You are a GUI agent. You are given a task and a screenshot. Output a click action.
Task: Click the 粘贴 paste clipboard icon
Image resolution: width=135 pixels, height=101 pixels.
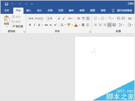[x=7, y=19]
